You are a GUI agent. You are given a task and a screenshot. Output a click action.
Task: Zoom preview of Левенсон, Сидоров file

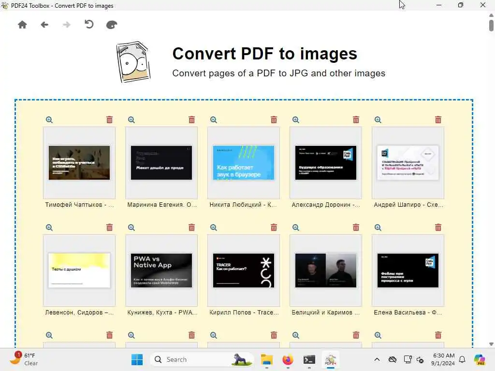49,228
